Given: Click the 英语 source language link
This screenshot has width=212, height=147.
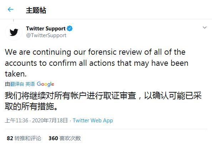Looking at the screenshot, I should [x=30, y=84].
